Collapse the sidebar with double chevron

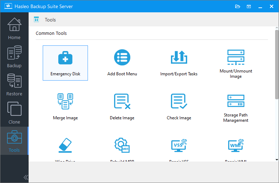tap(26, 177)
